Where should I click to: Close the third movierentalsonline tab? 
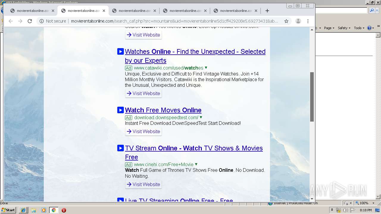tap(155, 11)
